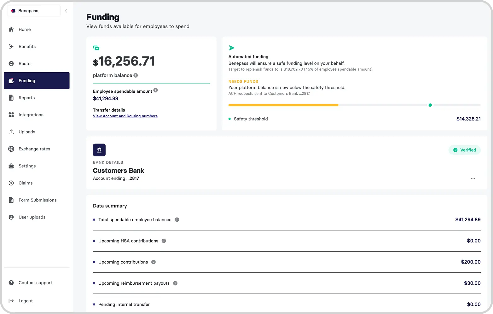Screen dimensions: 493x314
Task: Click the bank building icon above Bank Details
Action: 99,150
